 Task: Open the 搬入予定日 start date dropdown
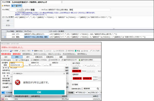click(x=83, y=66)
